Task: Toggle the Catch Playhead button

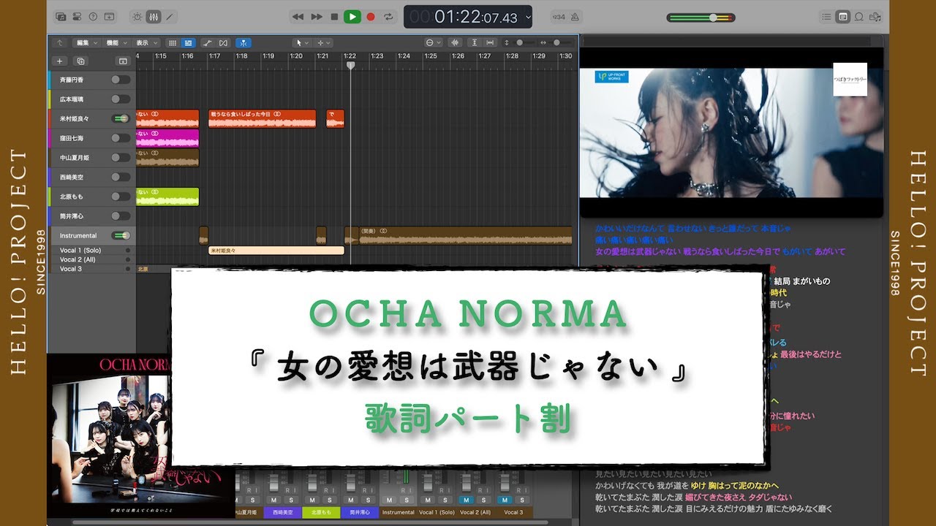Action: 243,43
